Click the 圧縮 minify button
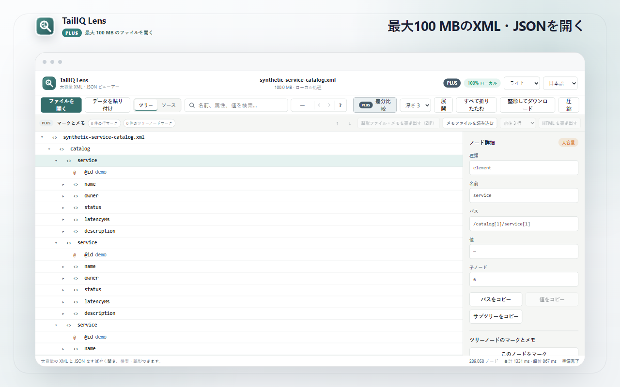 tap(569, 105)
